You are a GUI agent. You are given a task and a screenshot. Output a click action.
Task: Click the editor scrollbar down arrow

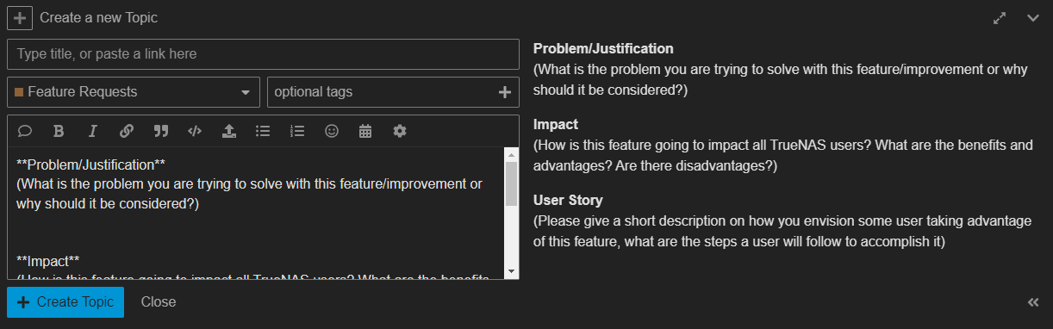coord(512,272)
